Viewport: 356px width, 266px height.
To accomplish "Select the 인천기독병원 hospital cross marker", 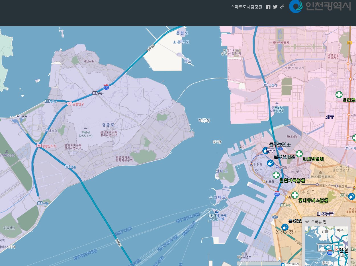I will click(276, 175).
